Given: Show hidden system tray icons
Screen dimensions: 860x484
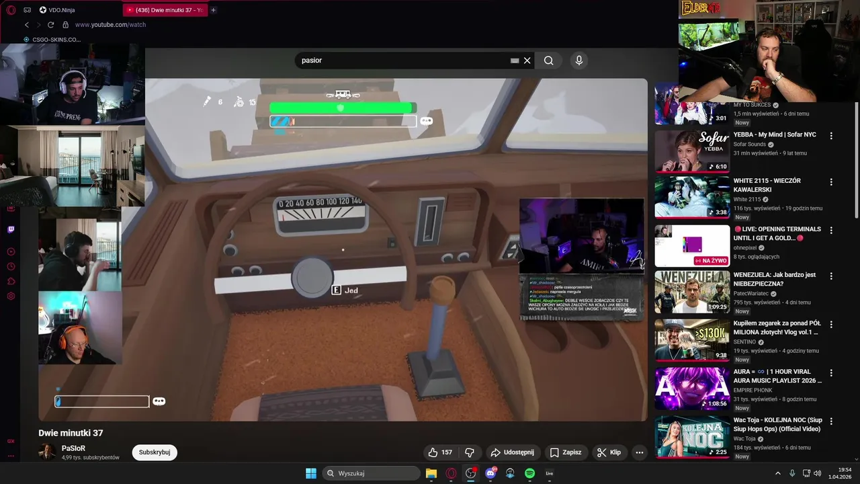Looking at the screenshot, I should [778, 473].
